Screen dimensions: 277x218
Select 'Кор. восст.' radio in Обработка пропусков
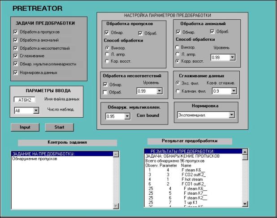click(x=107, y=61)
